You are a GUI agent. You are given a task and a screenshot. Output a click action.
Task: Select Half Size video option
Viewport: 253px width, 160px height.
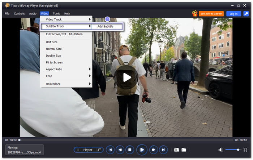tap(66, 42)
